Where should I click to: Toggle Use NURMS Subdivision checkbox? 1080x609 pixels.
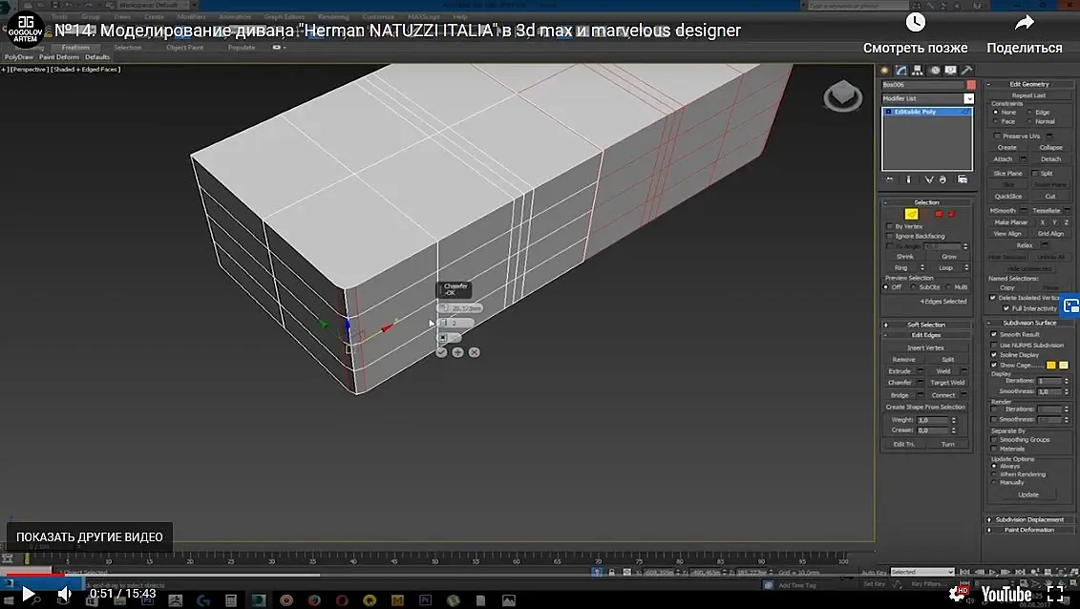tap(994, 345)
